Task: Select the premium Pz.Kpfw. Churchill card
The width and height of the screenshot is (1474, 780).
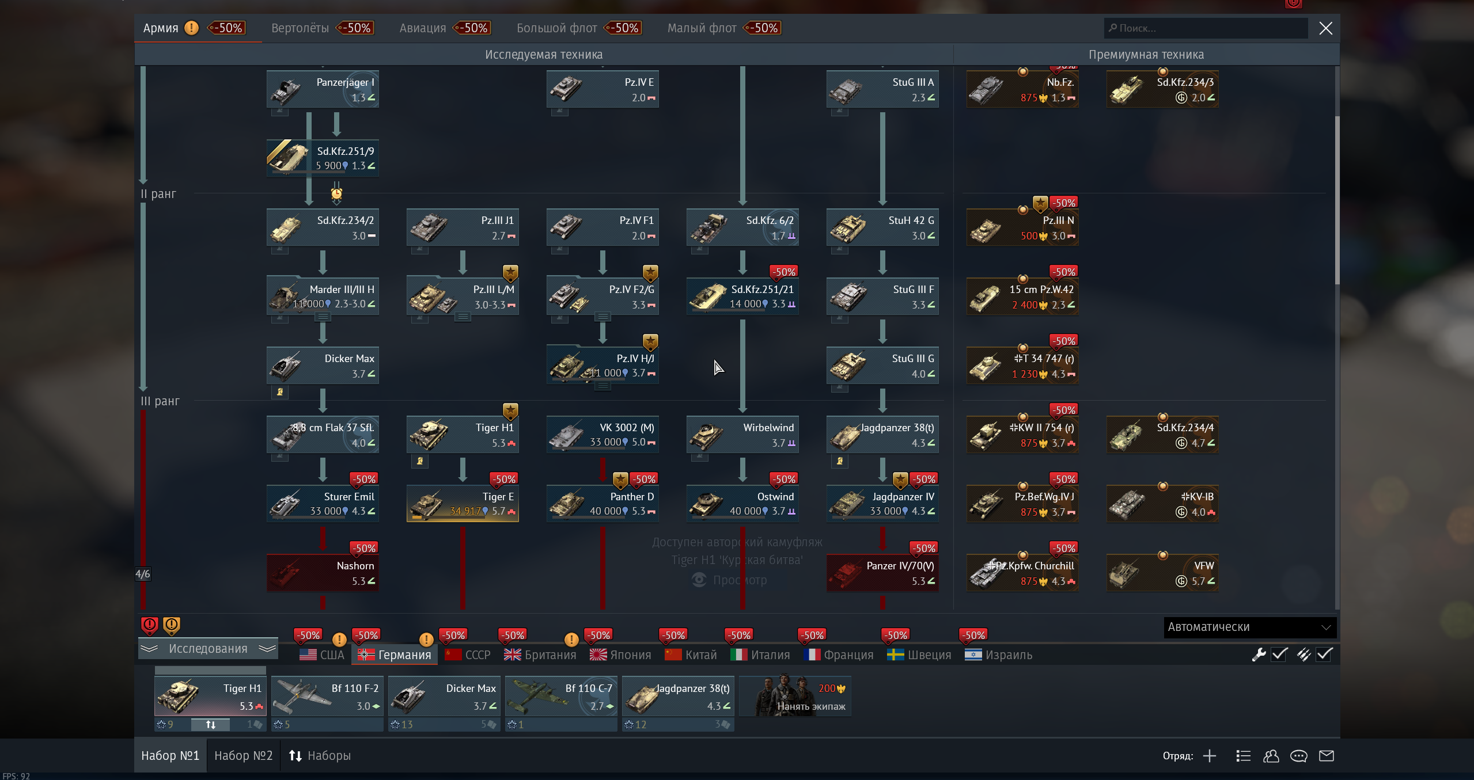Action: click(x=1022, y=572)
